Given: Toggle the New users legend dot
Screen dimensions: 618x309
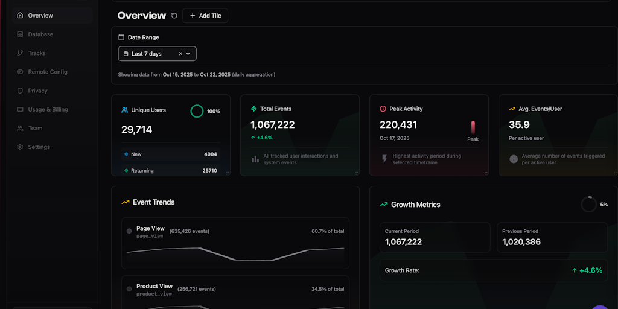Looking at the screenshot, I should pos(126,154).
